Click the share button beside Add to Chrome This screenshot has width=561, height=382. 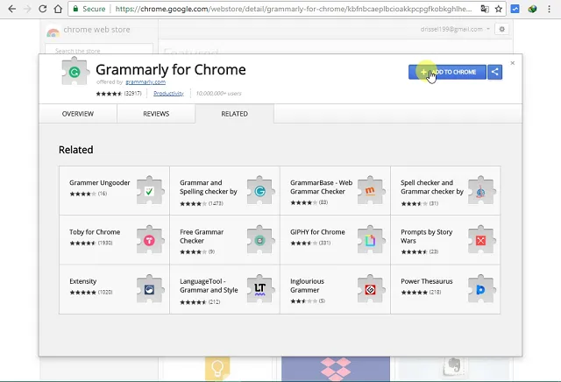pos(495,72)
